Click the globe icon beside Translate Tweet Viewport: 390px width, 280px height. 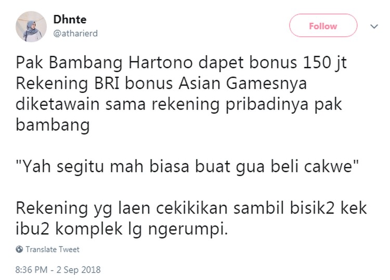pyautogui.click(x=19, y=249)
